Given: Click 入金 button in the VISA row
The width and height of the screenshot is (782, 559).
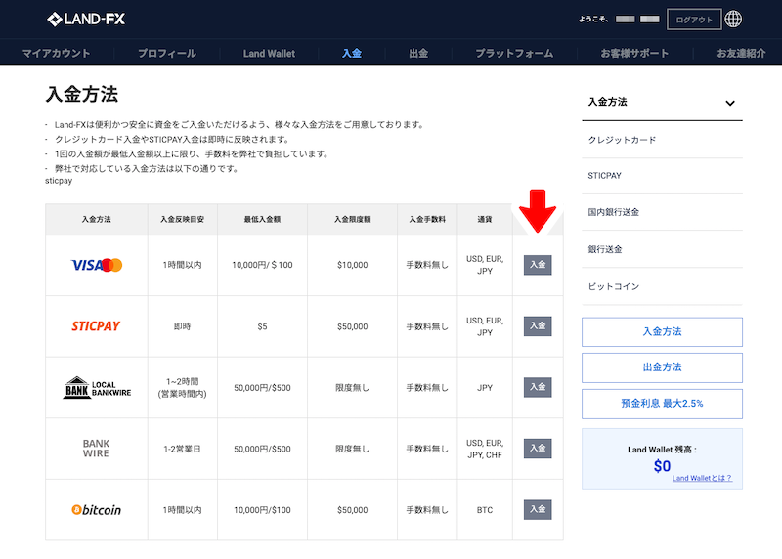Looking at the screenshot, I should 538,265.
